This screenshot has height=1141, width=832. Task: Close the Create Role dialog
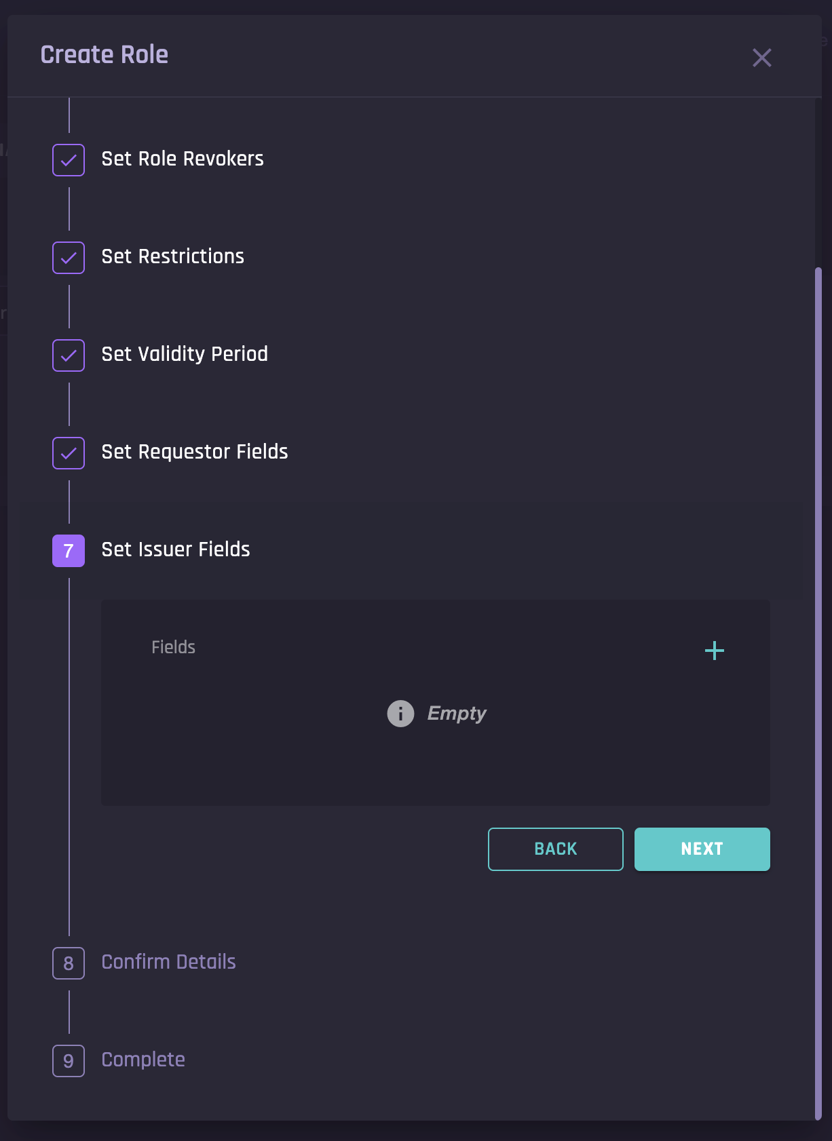(x=762, y=58)
